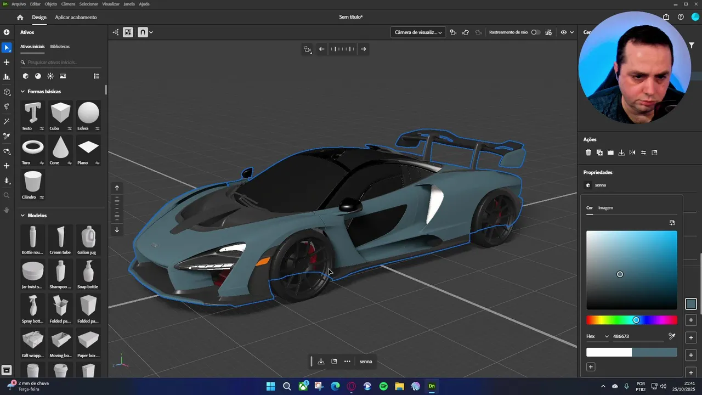
Task: Open the Câmera menu
Action: coord(68,4)
